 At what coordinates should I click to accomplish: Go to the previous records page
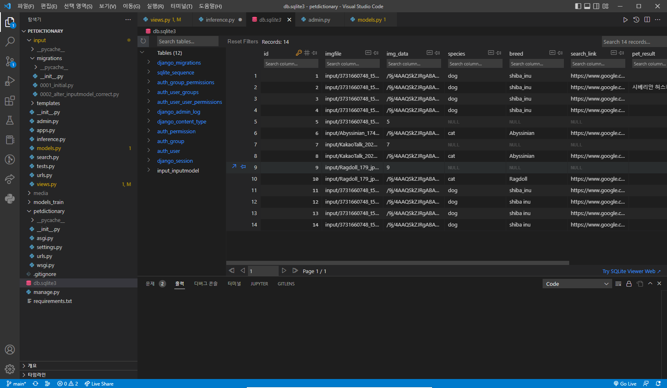coord(243,271)
